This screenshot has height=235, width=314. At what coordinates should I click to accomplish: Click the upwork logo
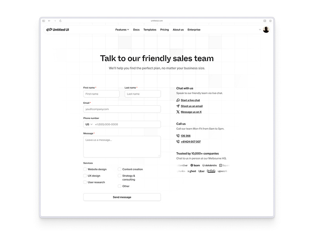click(x=223, y=171)
